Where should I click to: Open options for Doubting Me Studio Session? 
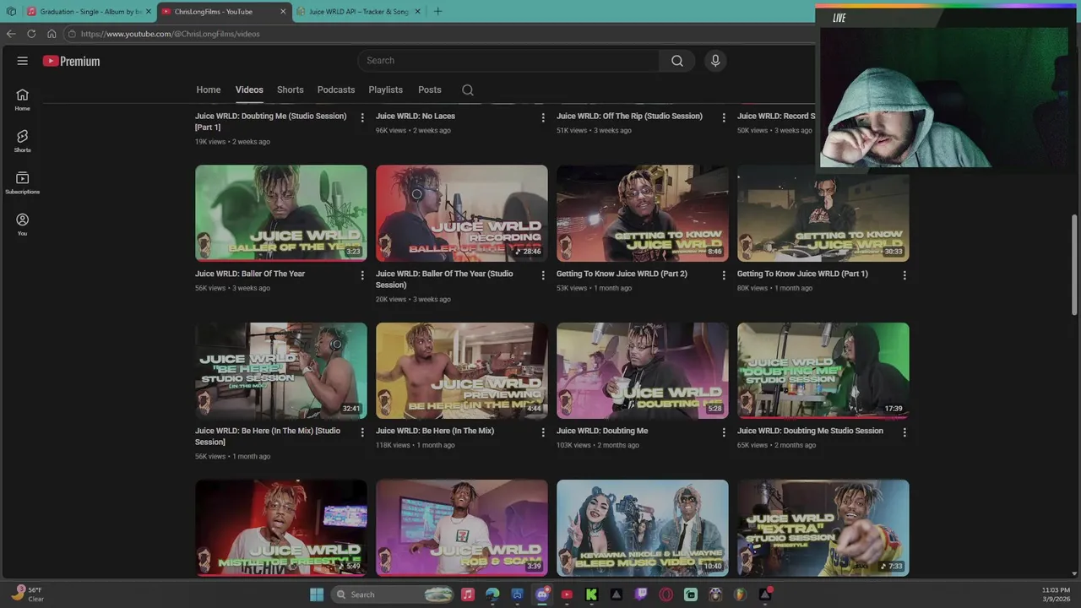pos(904,432)
